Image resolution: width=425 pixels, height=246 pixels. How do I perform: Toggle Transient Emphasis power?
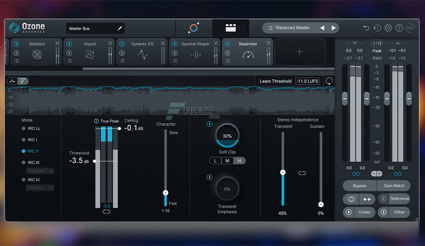point(209,177)
